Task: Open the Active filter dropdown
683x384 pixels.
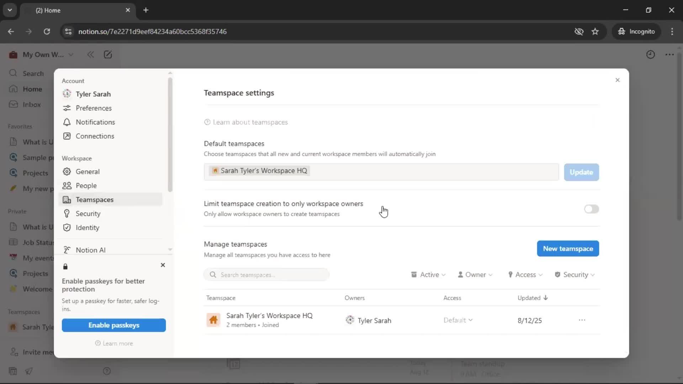Action: click(x=428, y=274)
